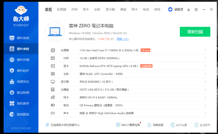Click the monitor display icon

click(53, 82)
